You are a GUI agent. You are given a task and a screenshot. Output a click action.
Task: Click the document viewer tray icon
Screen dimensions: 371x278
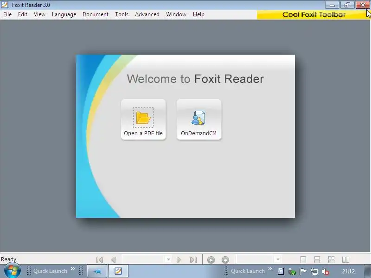pos(281,272)
